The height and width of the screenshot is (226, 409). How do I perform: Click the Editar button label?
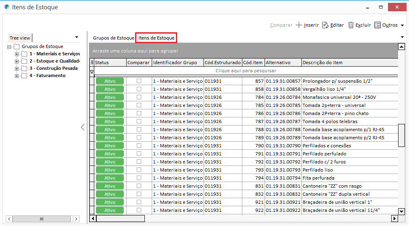pos(337,25)
